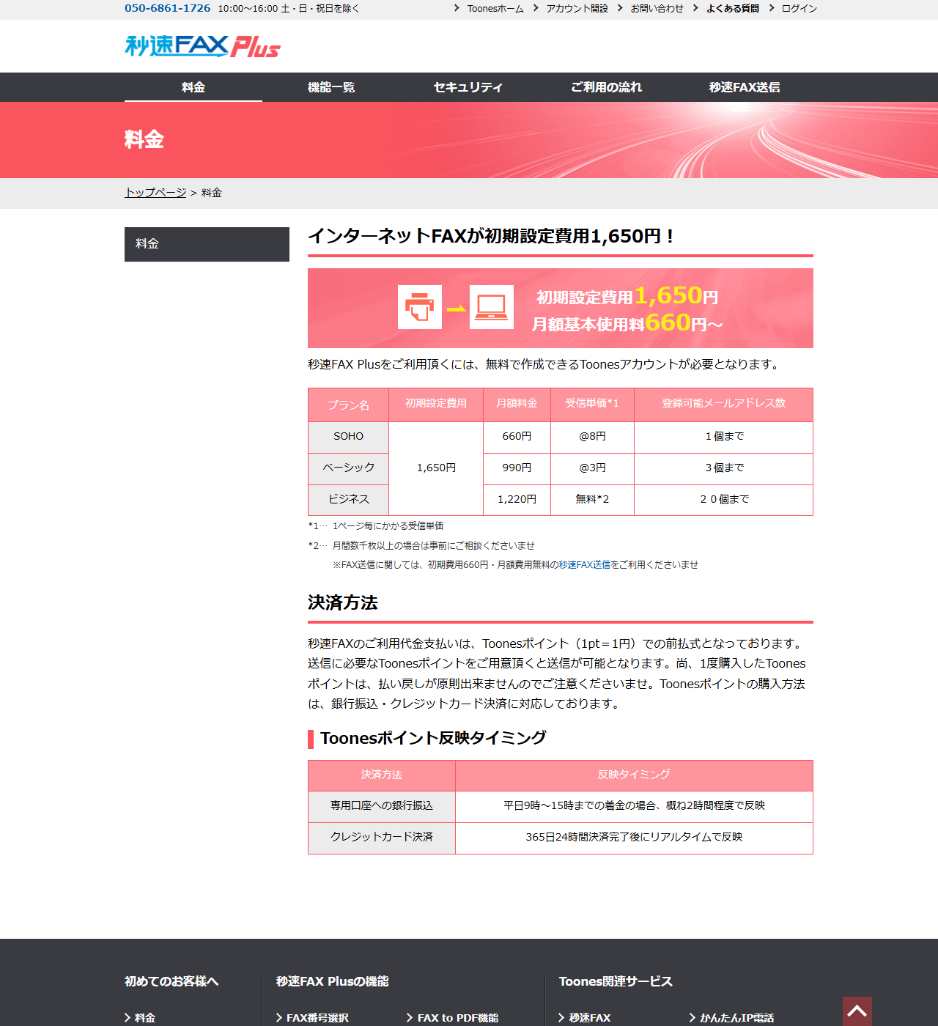Open the 料金 navigation tab

coord(193,87)
